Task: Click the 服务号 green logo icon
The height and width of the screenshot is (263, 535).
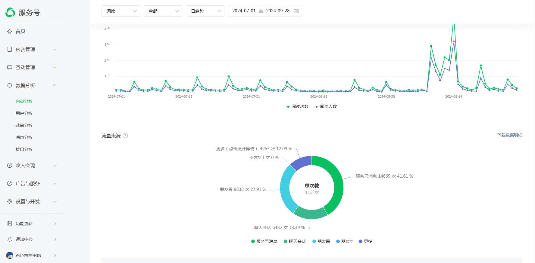Action: [10, 12]
